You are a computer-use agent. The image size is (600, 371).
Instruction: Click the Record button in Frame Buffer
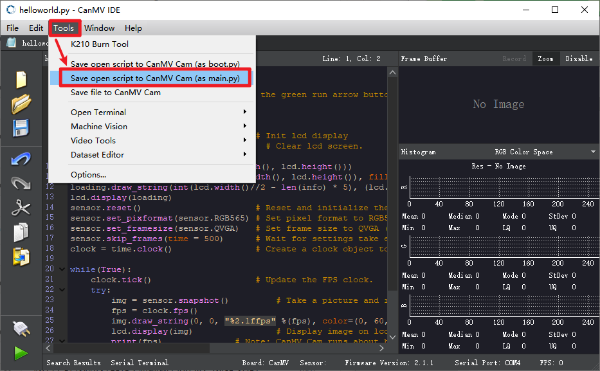(x=514, y=59)
